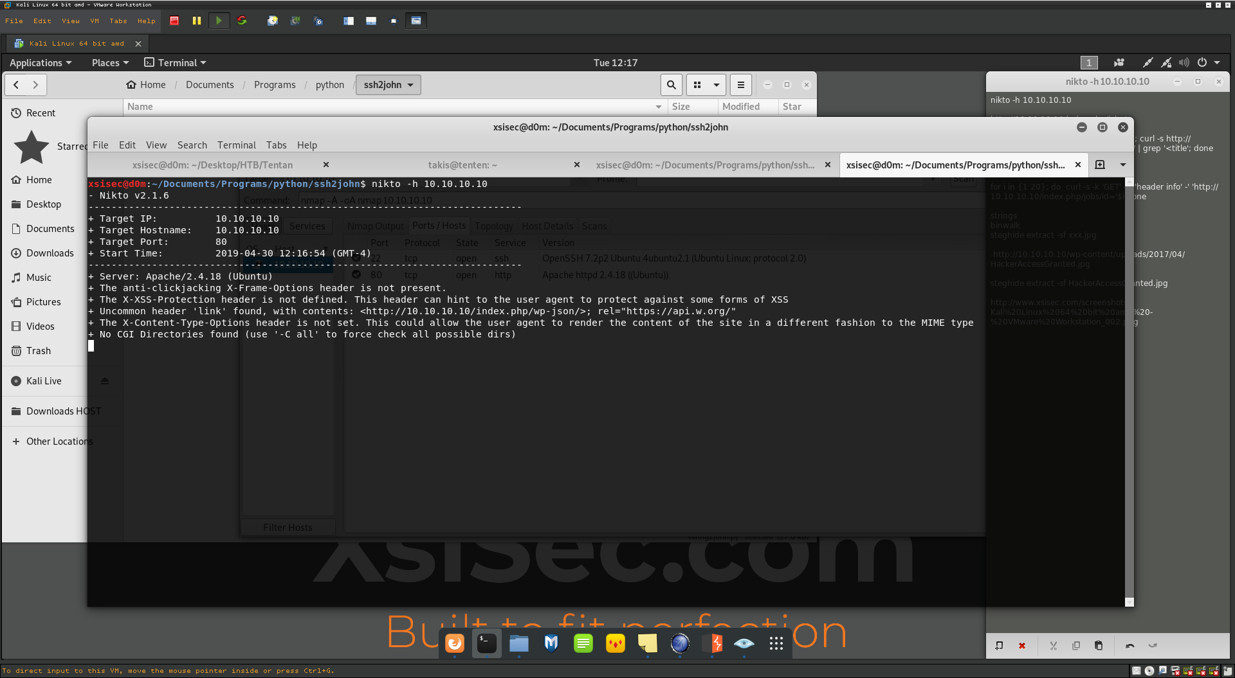
Task: Open the VMware Help menu
Action: 147,21
